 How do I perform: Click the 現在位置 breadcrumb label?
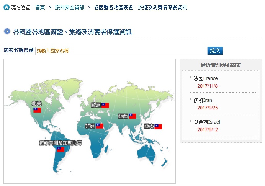coord(21,7)
